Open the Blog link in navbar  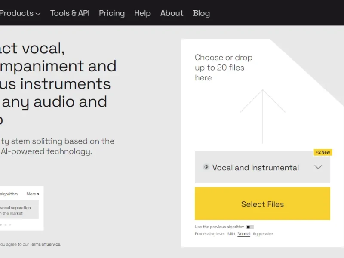coord(201,13)
